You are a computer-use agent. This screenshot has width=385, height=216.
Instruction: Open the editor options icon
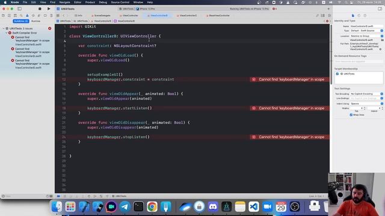point(323,16)
